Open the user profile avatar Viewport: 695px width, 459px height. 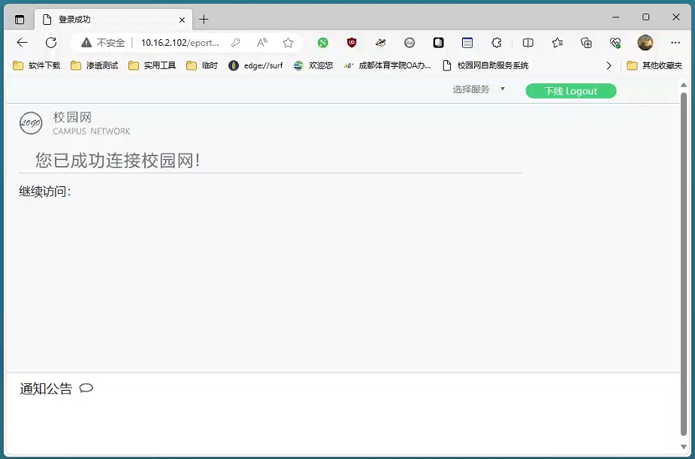645,43
